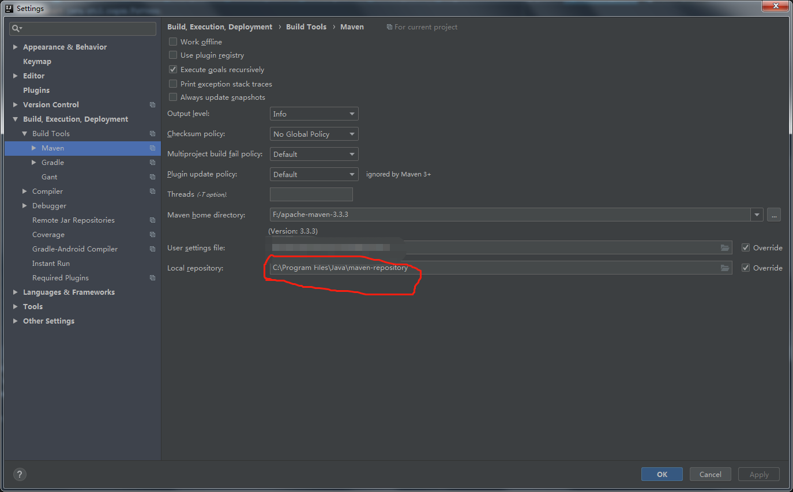This screenshot has height=492, width=793.
Task: Click into the settings search field
Action: click(82, 28)
